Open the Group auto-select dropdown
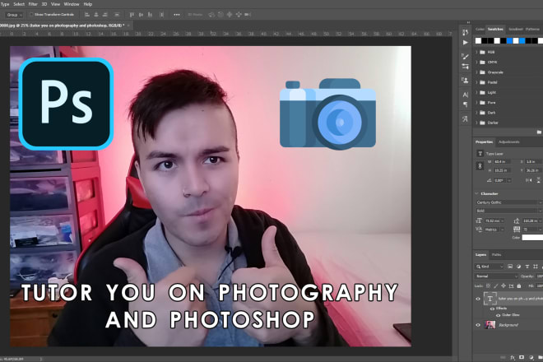The height and width of the screenshot is (362, 543). 14,15
